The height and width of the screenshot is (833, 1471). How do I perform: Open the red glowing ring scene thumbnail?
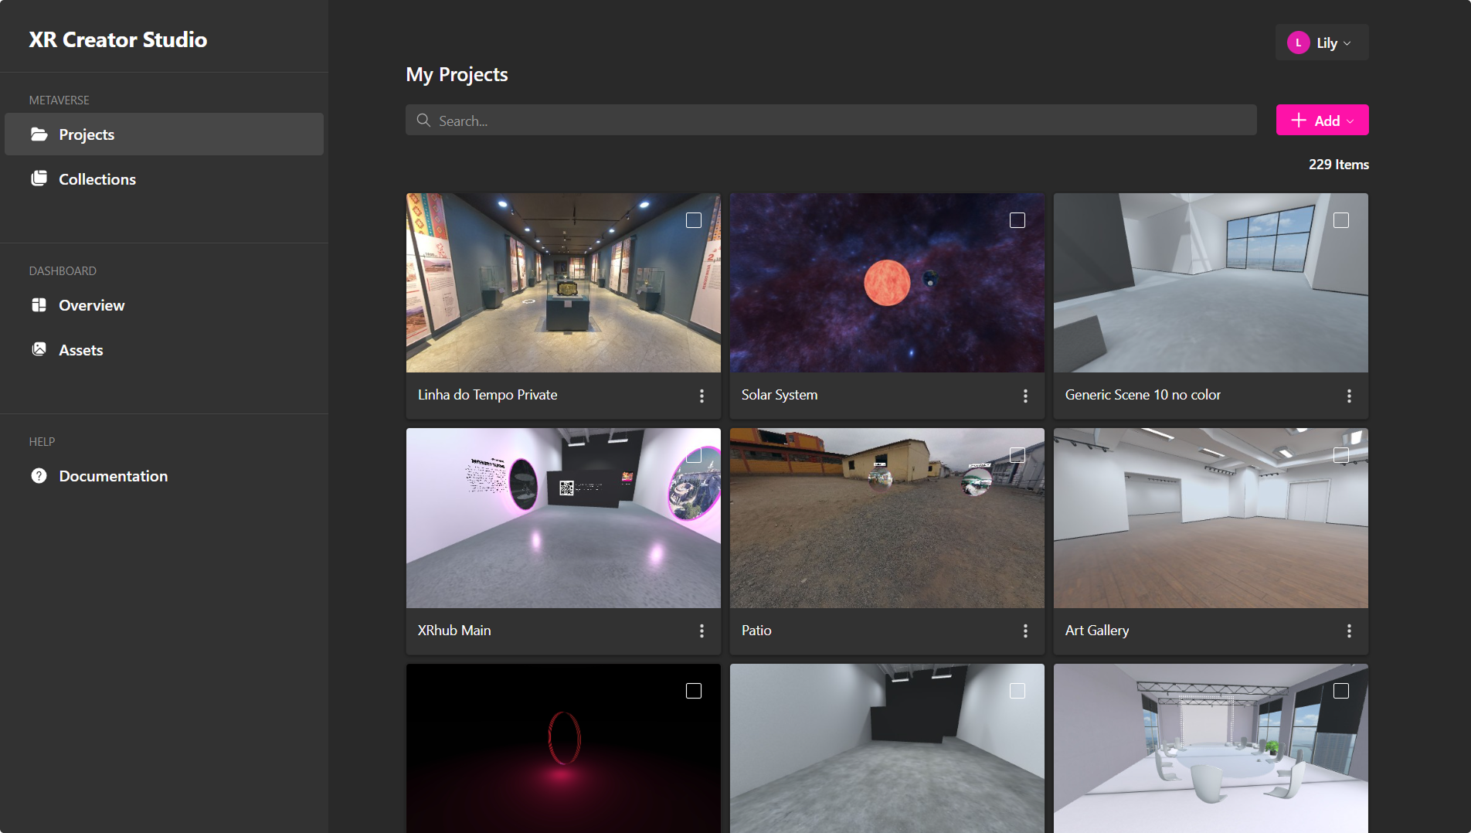tap(563, 748)
